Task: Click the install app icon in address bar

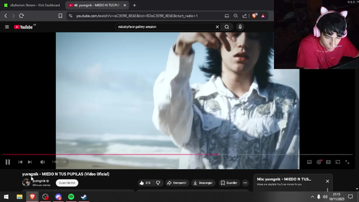Action: point(227,16)
